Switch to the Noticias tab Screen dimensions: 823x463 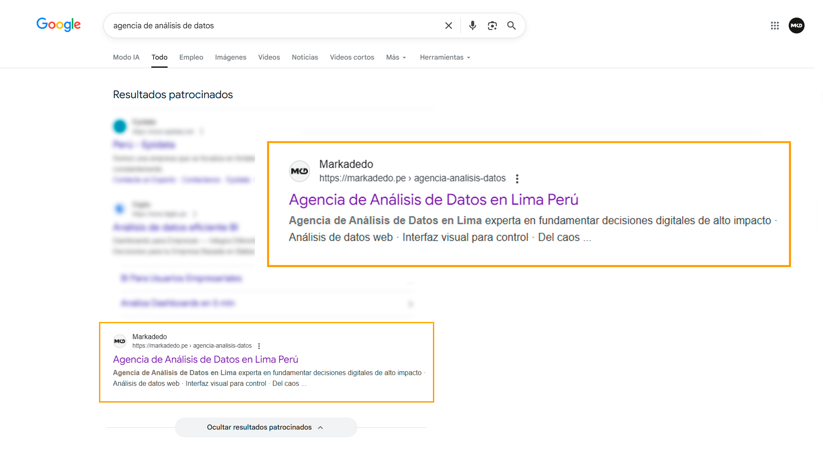coord(305,57)
